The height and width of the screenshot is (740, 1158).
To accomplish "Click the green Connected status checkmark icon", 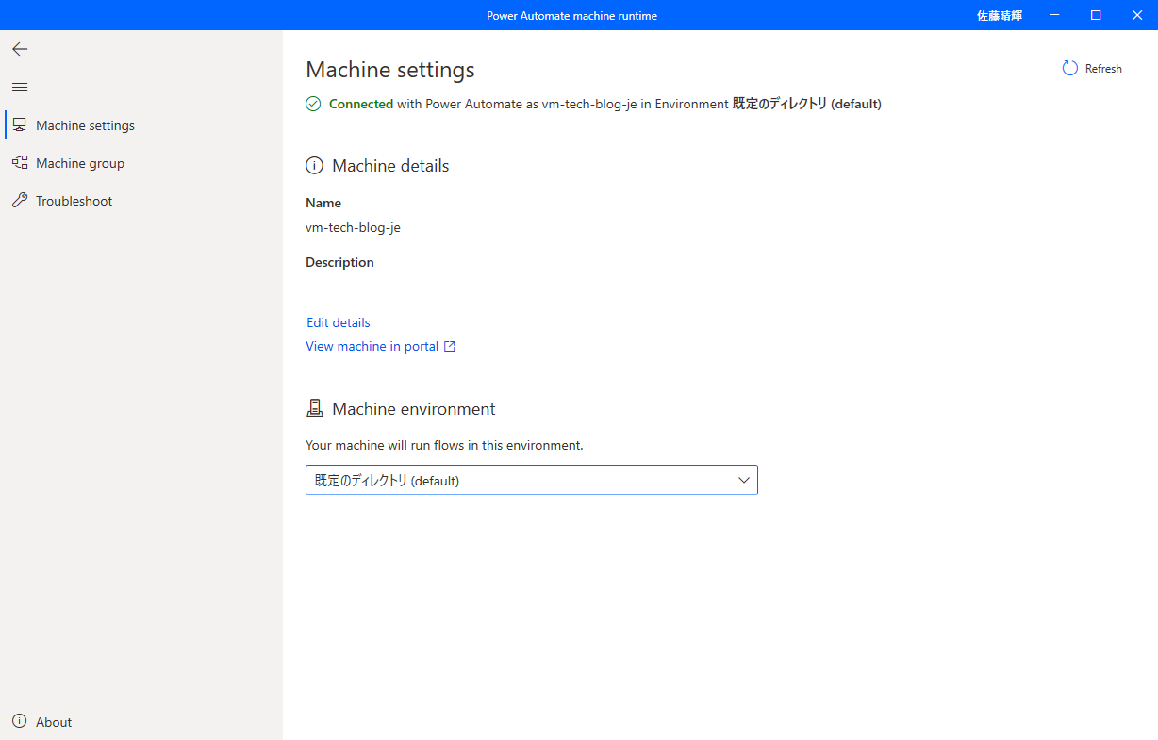I will [313, 104].
